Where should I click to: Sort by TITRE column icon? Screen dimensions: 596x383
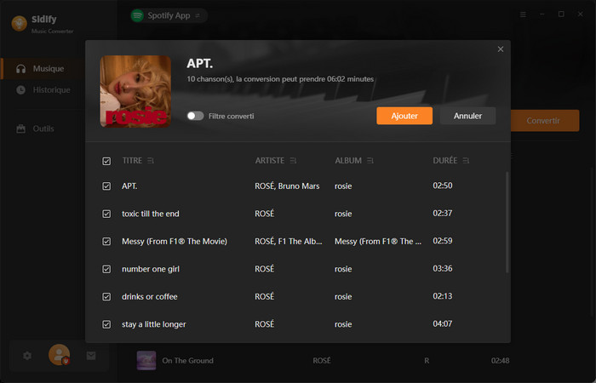(151, 161)
